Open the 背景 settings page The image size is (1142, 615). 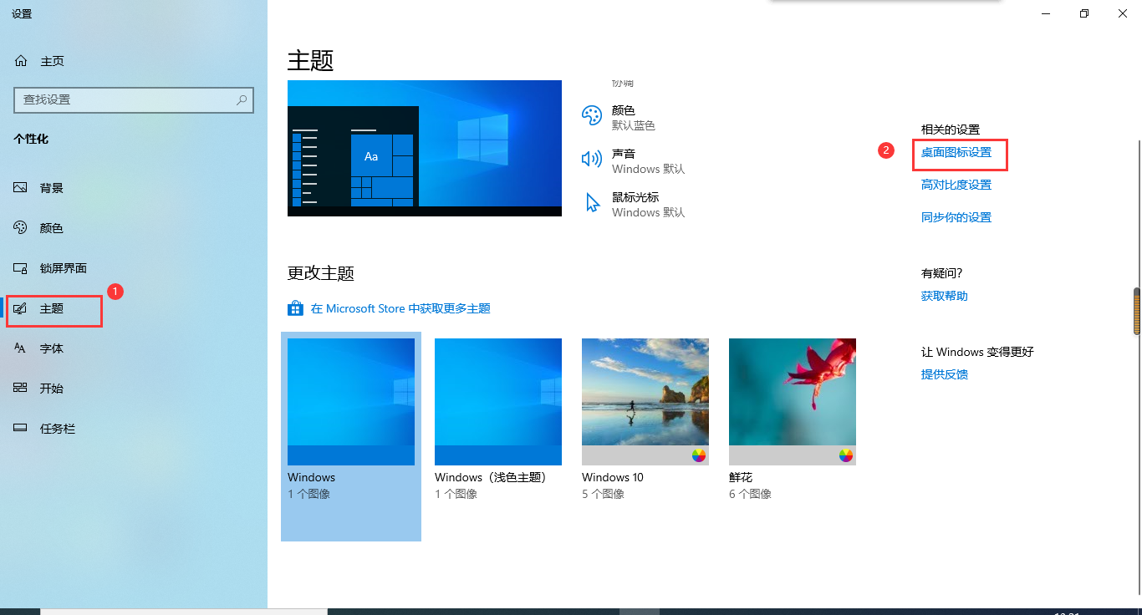click(x=134, y=188)
